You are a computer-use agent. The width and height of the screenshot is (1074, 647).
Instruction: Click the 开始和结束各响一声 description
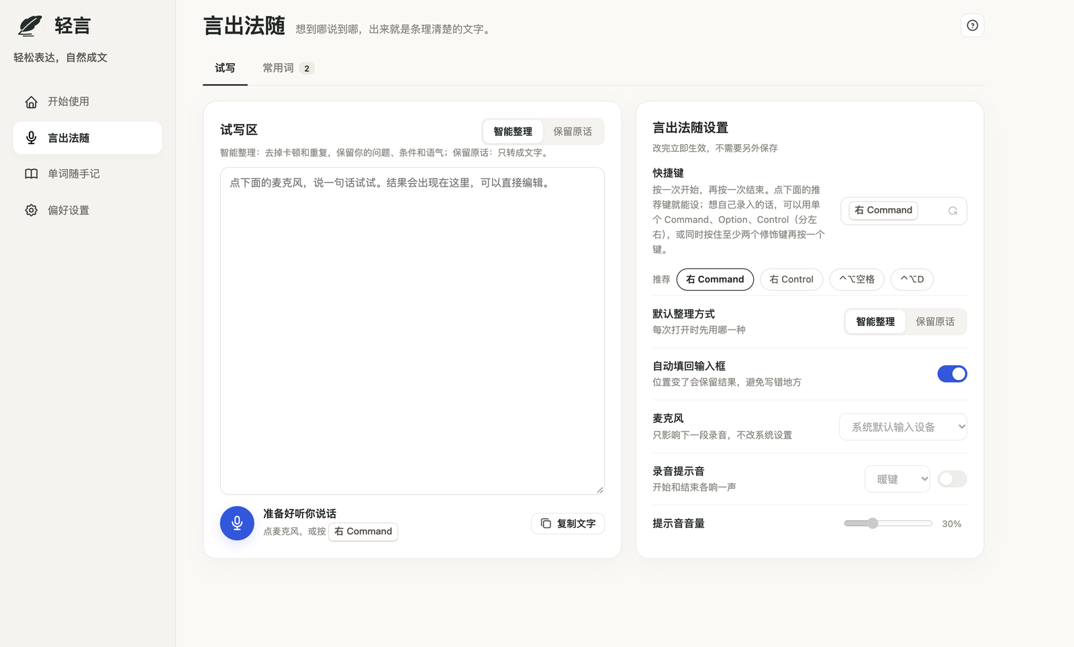coord(694,487)
